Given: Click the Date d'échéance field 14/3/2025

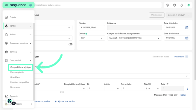Looking at the screenshot, I should pyautogui.click(x=177, y=38).
